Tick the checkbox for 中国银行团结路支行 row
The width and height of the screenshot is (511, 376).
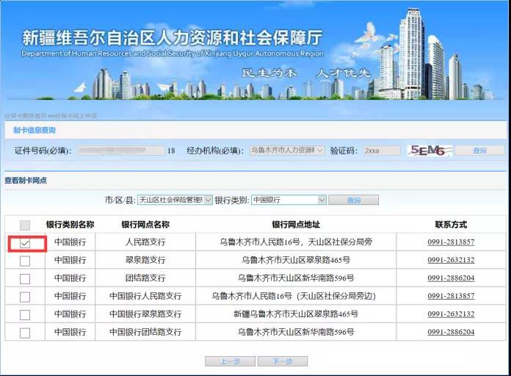(x=25, y=333)
